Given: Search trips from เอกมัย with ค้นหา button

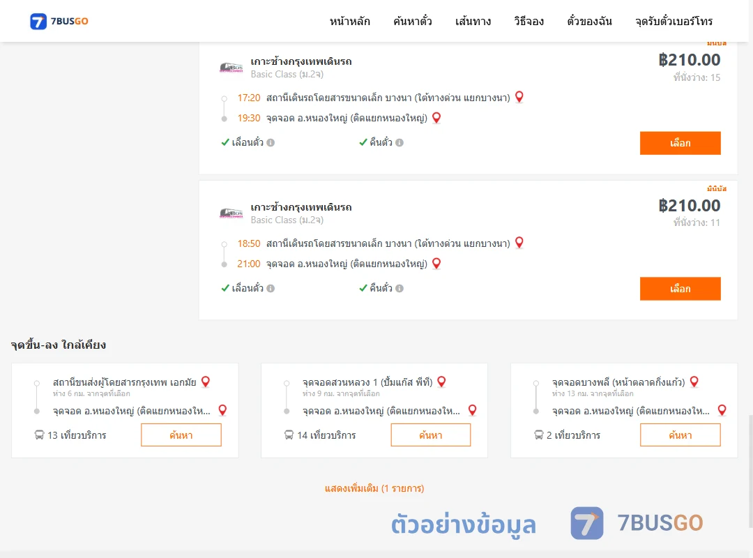Looking at the screenshot, I should [181, 435].
